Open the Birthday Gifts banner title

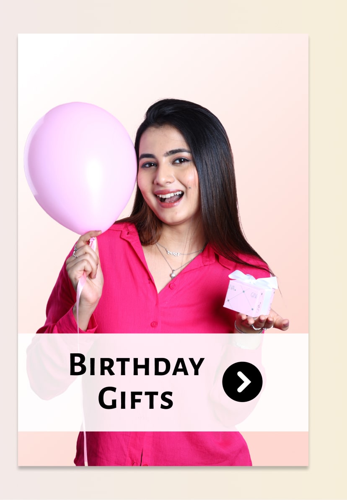click(137, 381)
